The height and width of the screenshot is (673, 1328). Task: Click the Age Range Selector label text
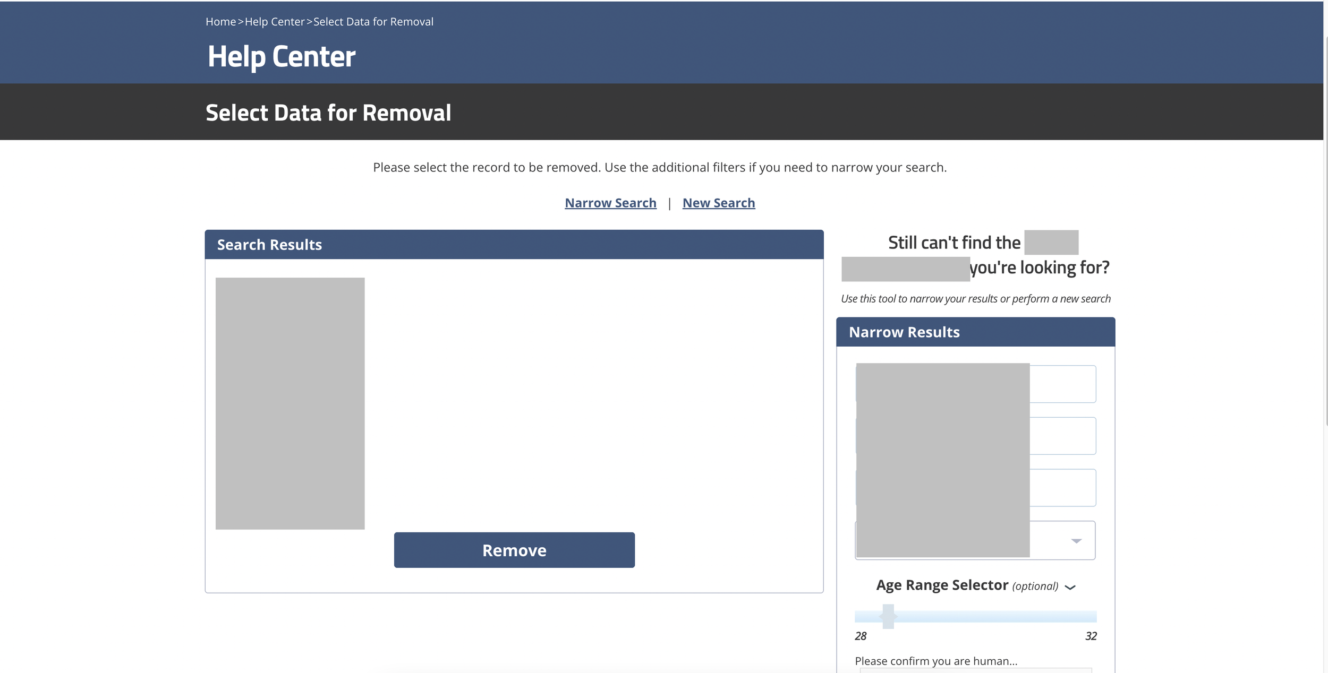(942, 585)
